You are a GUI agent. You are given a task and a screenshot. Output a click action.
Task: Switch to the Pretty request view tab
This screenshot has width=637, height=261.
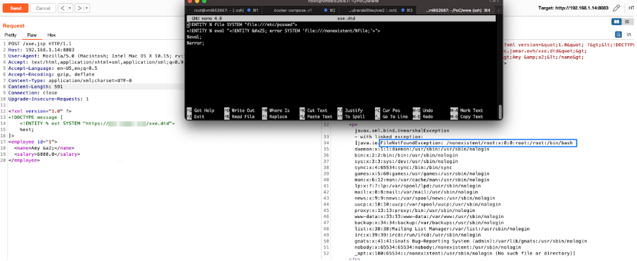[x=10, y=35]
